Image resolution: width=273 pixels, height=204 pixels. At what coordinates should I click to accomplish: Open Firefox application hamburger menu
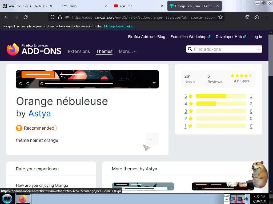tap(267, 17)
